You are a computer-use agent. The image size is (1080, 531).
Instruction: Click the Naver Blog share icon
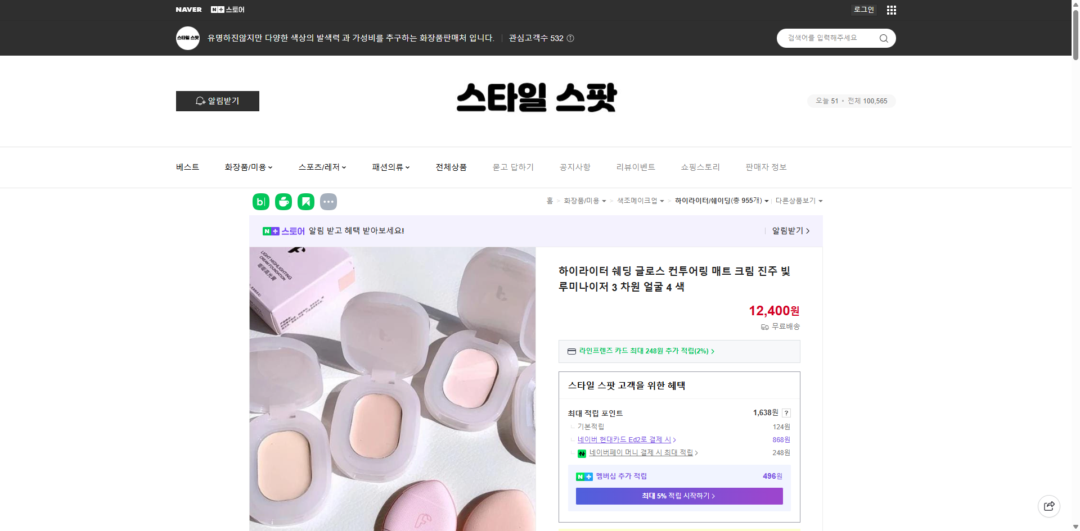pyautogui.click(x=260, y=201)
